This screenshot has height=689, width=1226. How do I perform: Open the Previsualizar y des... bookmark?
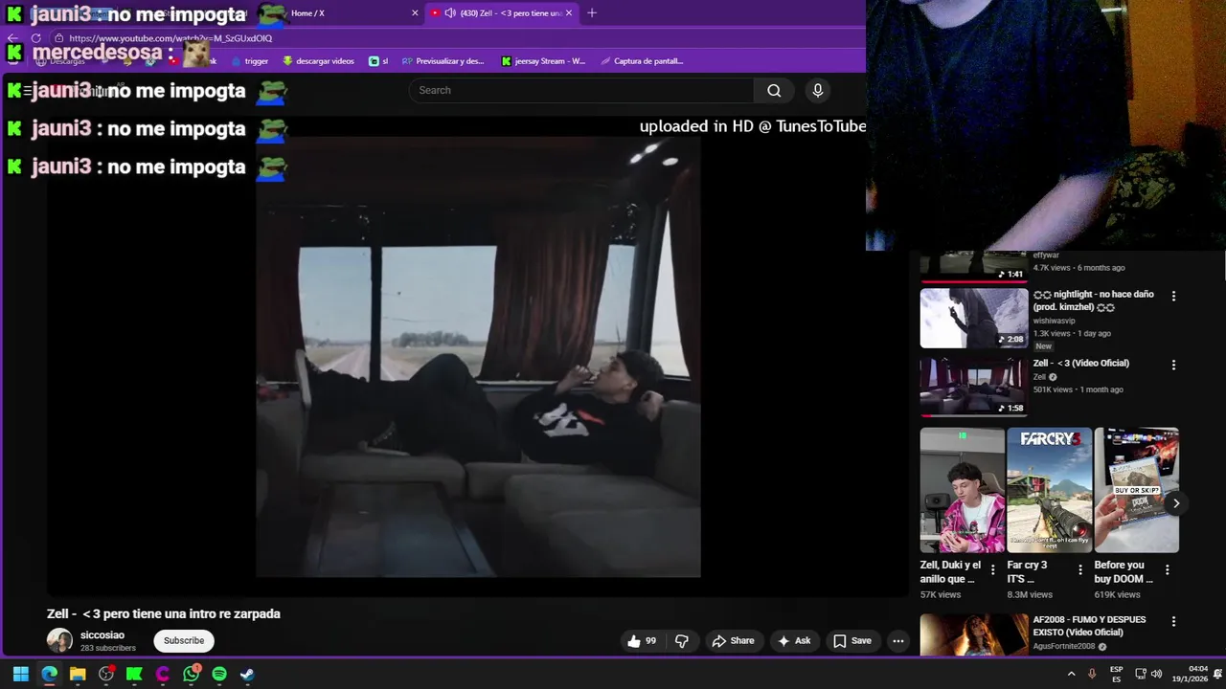tap(443, 61)
